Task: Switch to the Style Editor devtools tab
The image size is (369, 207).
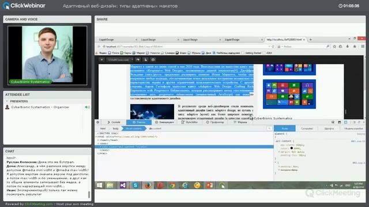Action: click(190, 122)
